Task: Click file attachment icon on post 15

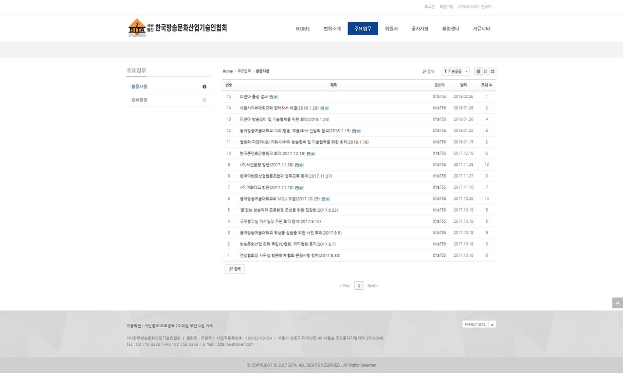Action: [x=271, y=97]
